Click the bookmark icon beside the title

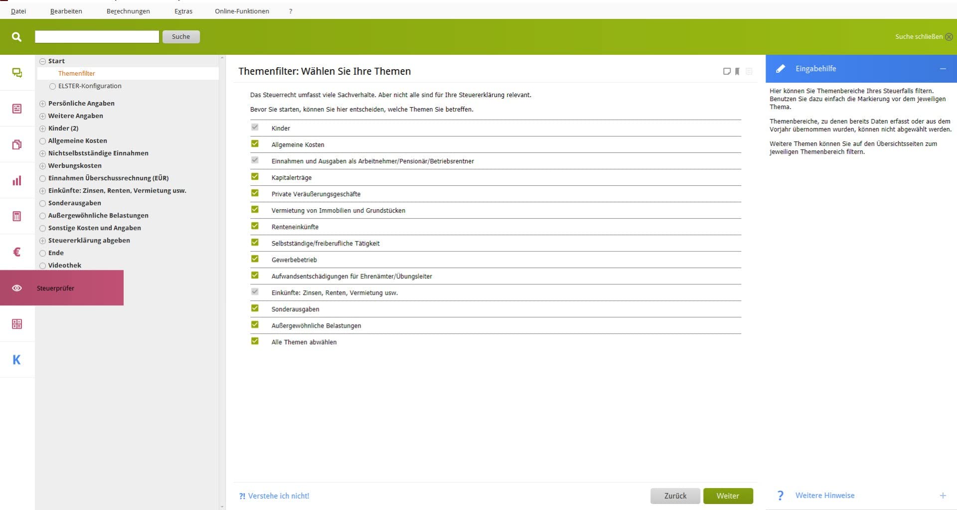coord(737,71)
